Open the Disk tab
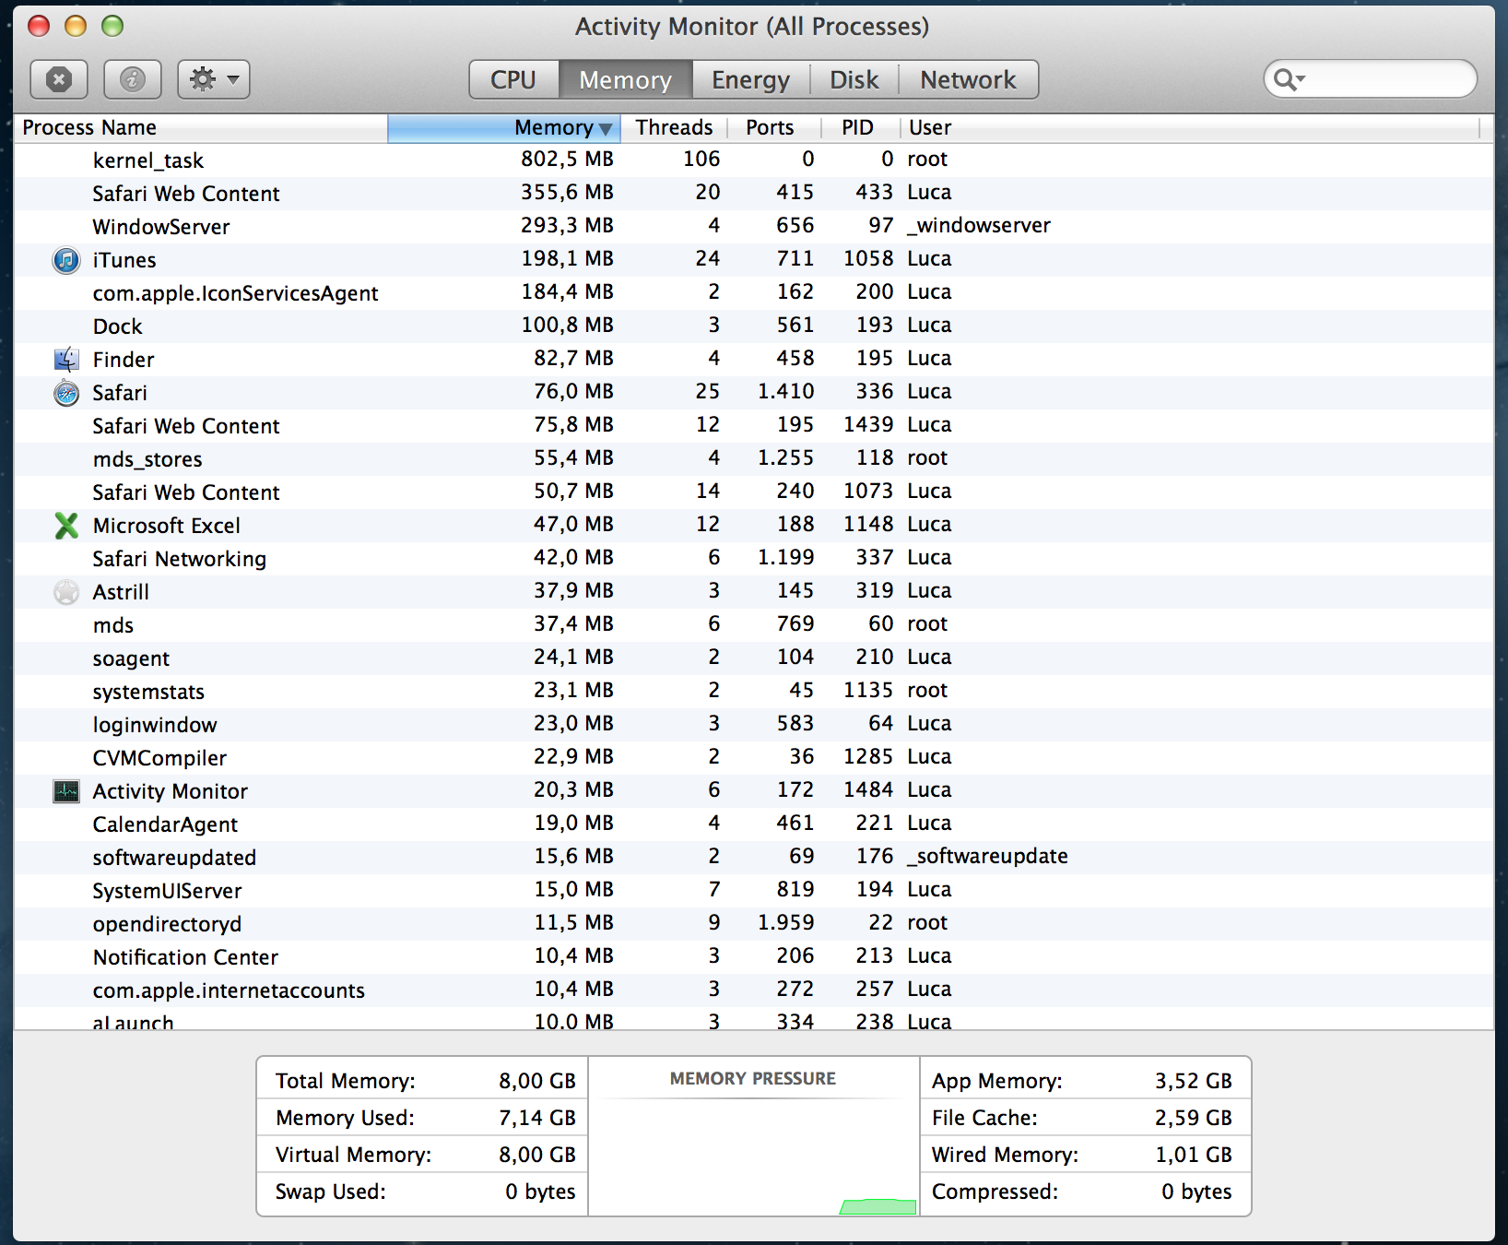Image resolution: width=1508 pixels, height=1245 pixels. [854, 79]
